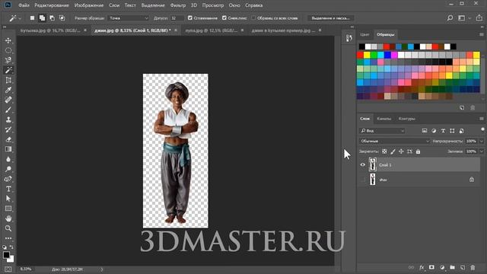Toggle lock position icon
The height and width of the screenshot is (274, 487).
[401, 151]
